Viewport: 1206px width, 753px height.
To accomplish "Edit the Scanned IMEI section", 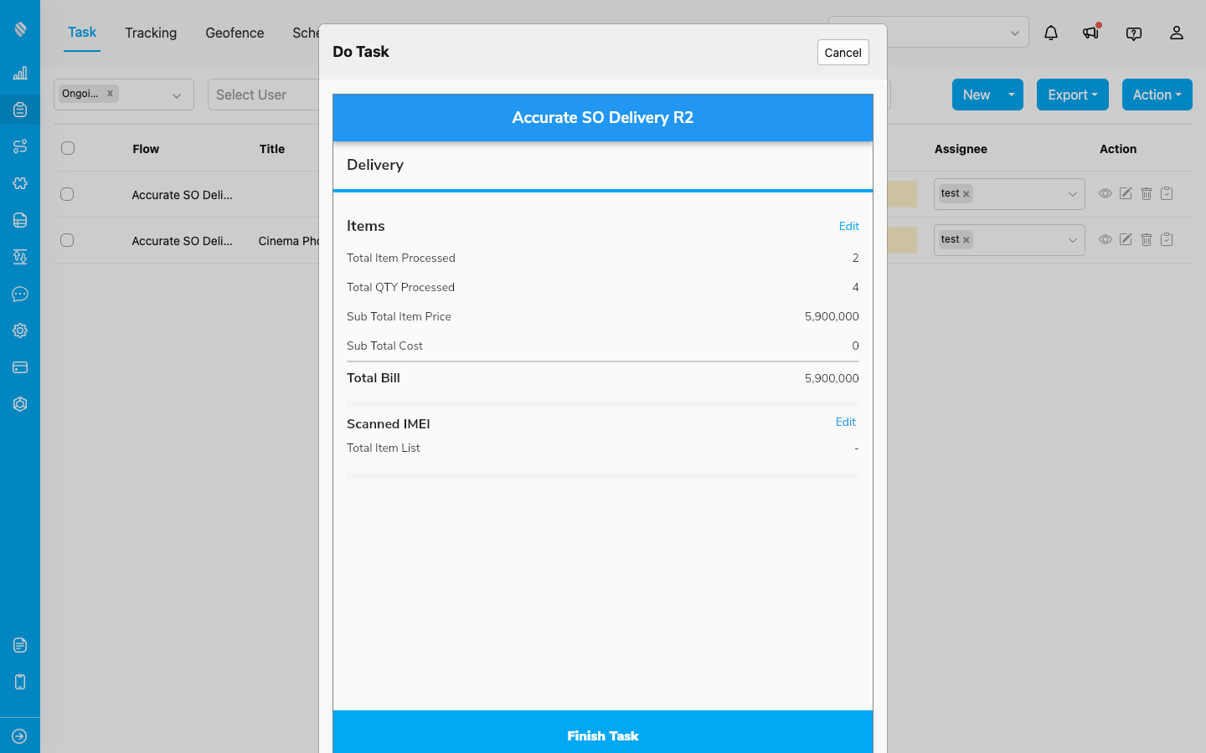I will [846, 422].
